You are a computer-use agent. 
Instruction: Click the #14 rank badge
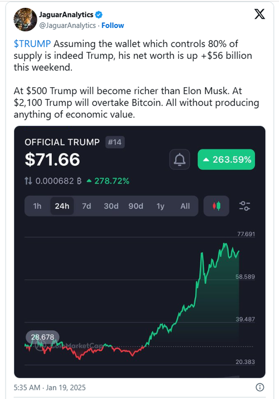pyautogui.click(x=115, y=142)
